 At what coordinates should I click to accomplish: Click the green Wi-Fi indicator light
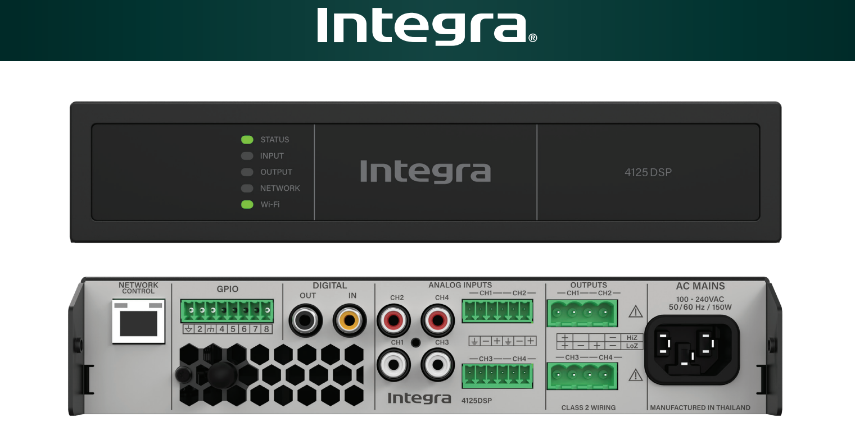[247, 205]
